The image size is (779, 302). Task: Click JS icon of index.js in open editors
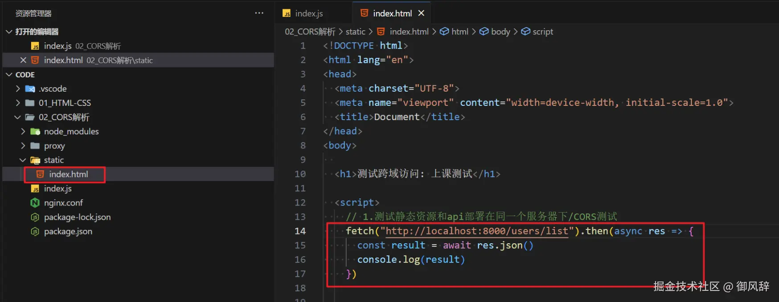pyautogui.click(x=35, y=46)
